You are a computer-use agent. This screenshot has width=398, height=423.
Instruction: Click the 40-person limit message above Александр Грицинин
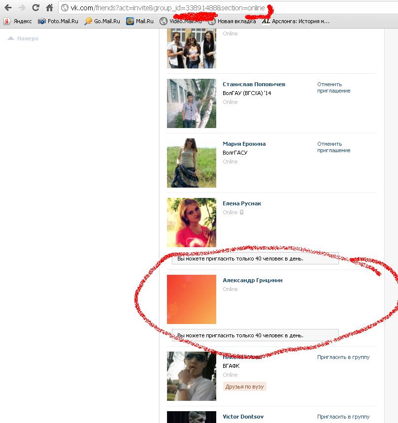click(255, 259)
